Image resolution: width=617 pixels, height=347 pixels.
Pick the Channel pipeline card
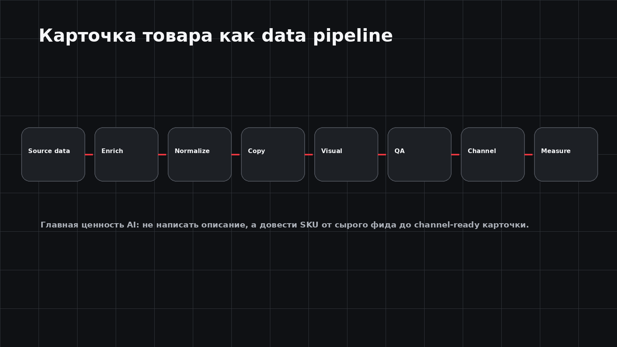pyautogui.click(x=493, y=154)
